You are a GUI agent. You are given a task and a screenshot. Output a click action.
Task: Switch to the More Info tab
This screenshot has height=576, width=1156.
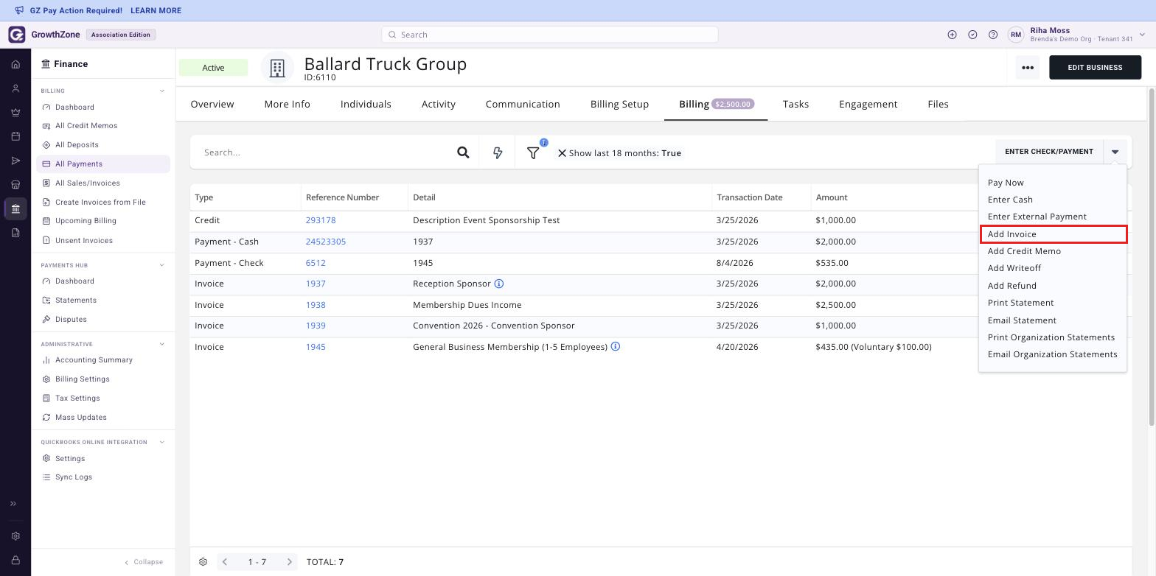point(288,104)
